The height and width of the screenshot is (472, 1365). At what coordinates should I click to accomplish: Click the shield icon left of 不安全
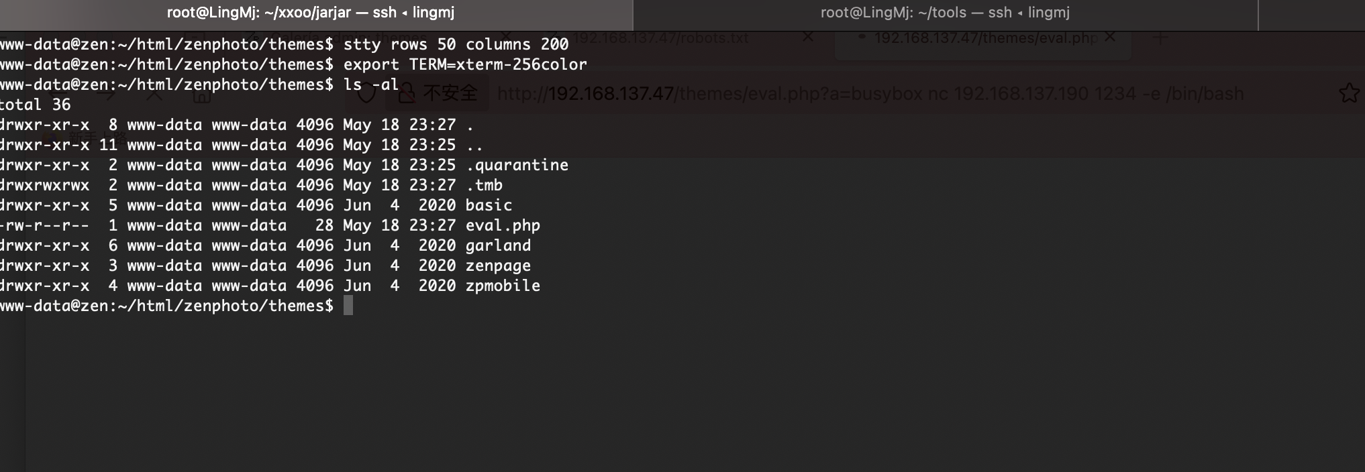click(366, 93)
